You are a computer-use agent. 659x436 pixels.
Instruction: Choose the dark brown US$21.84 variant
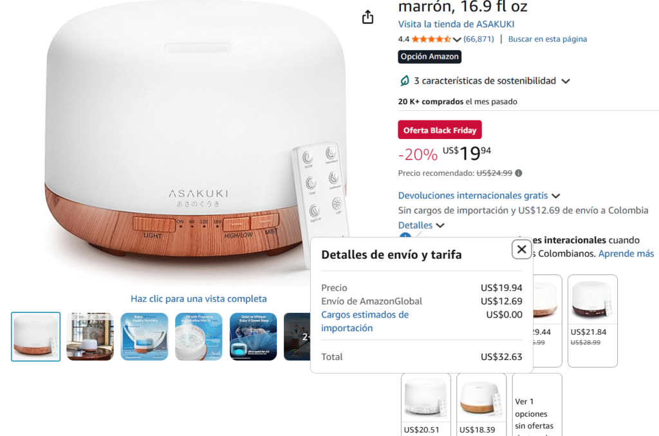[x=592, y=321]
